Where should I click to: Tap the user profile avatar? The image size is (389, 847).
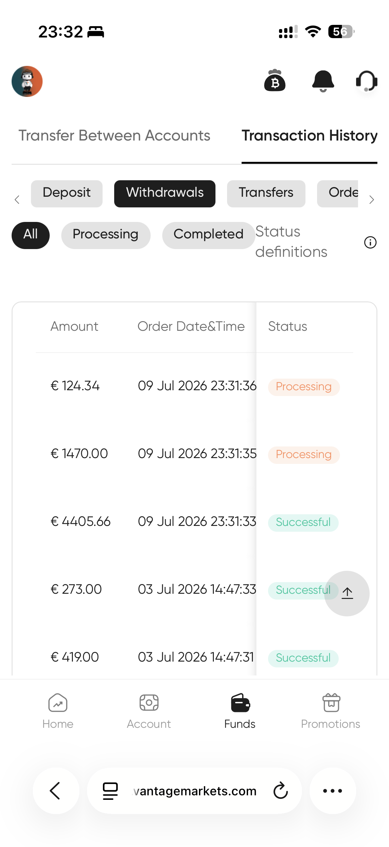pos(27,81)
